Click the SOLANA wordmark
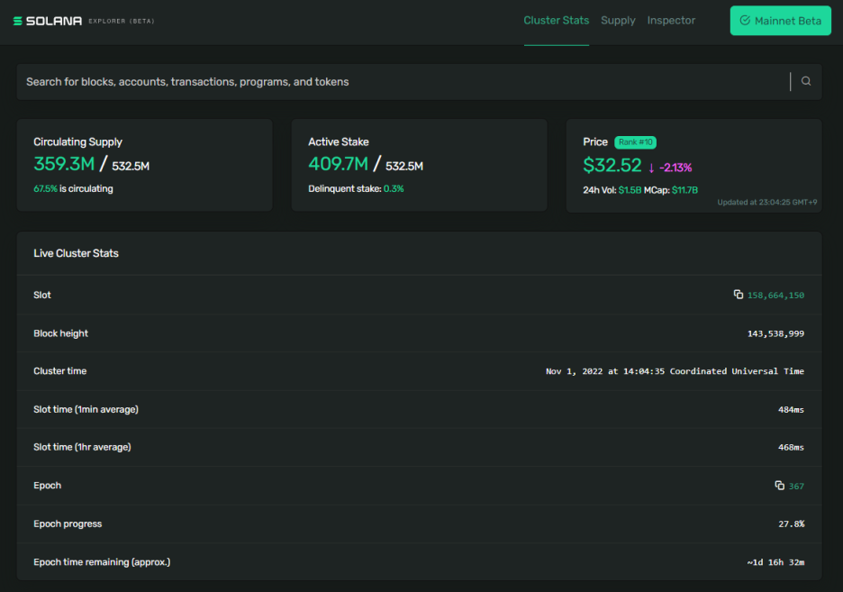 pyautogui.click(x=54, y=21)
